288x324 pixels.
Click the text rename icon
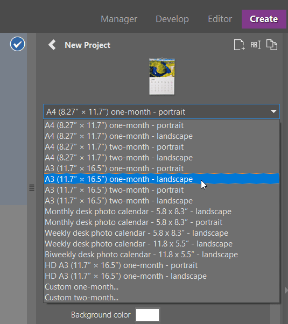pos(256,45)
